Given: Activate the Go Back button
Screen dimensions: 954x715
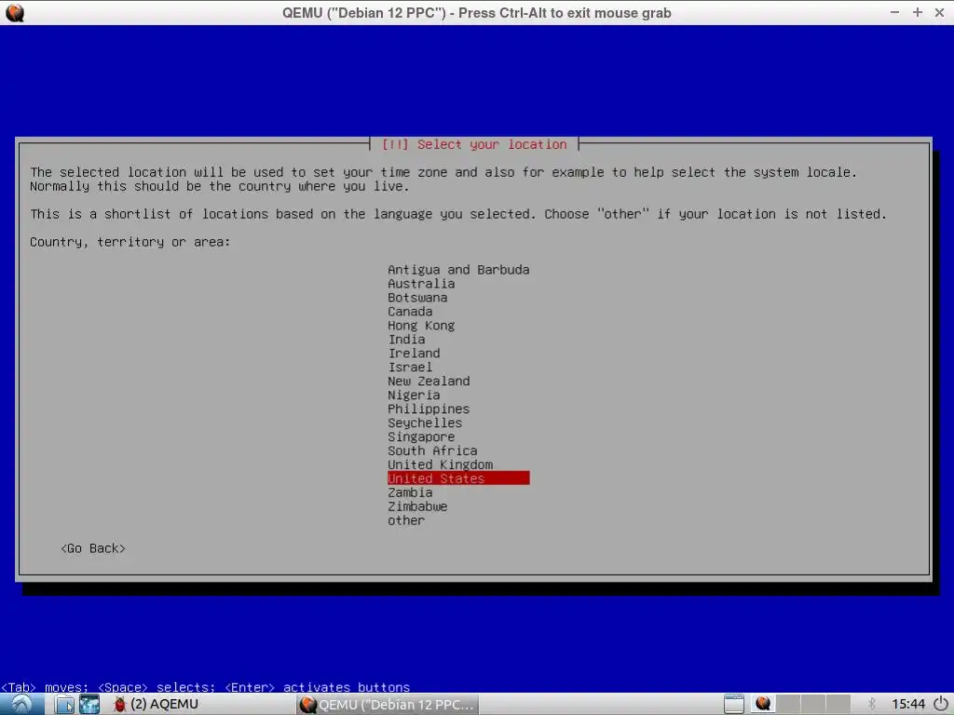Looking at the screenshot, I should click(93, 548).
